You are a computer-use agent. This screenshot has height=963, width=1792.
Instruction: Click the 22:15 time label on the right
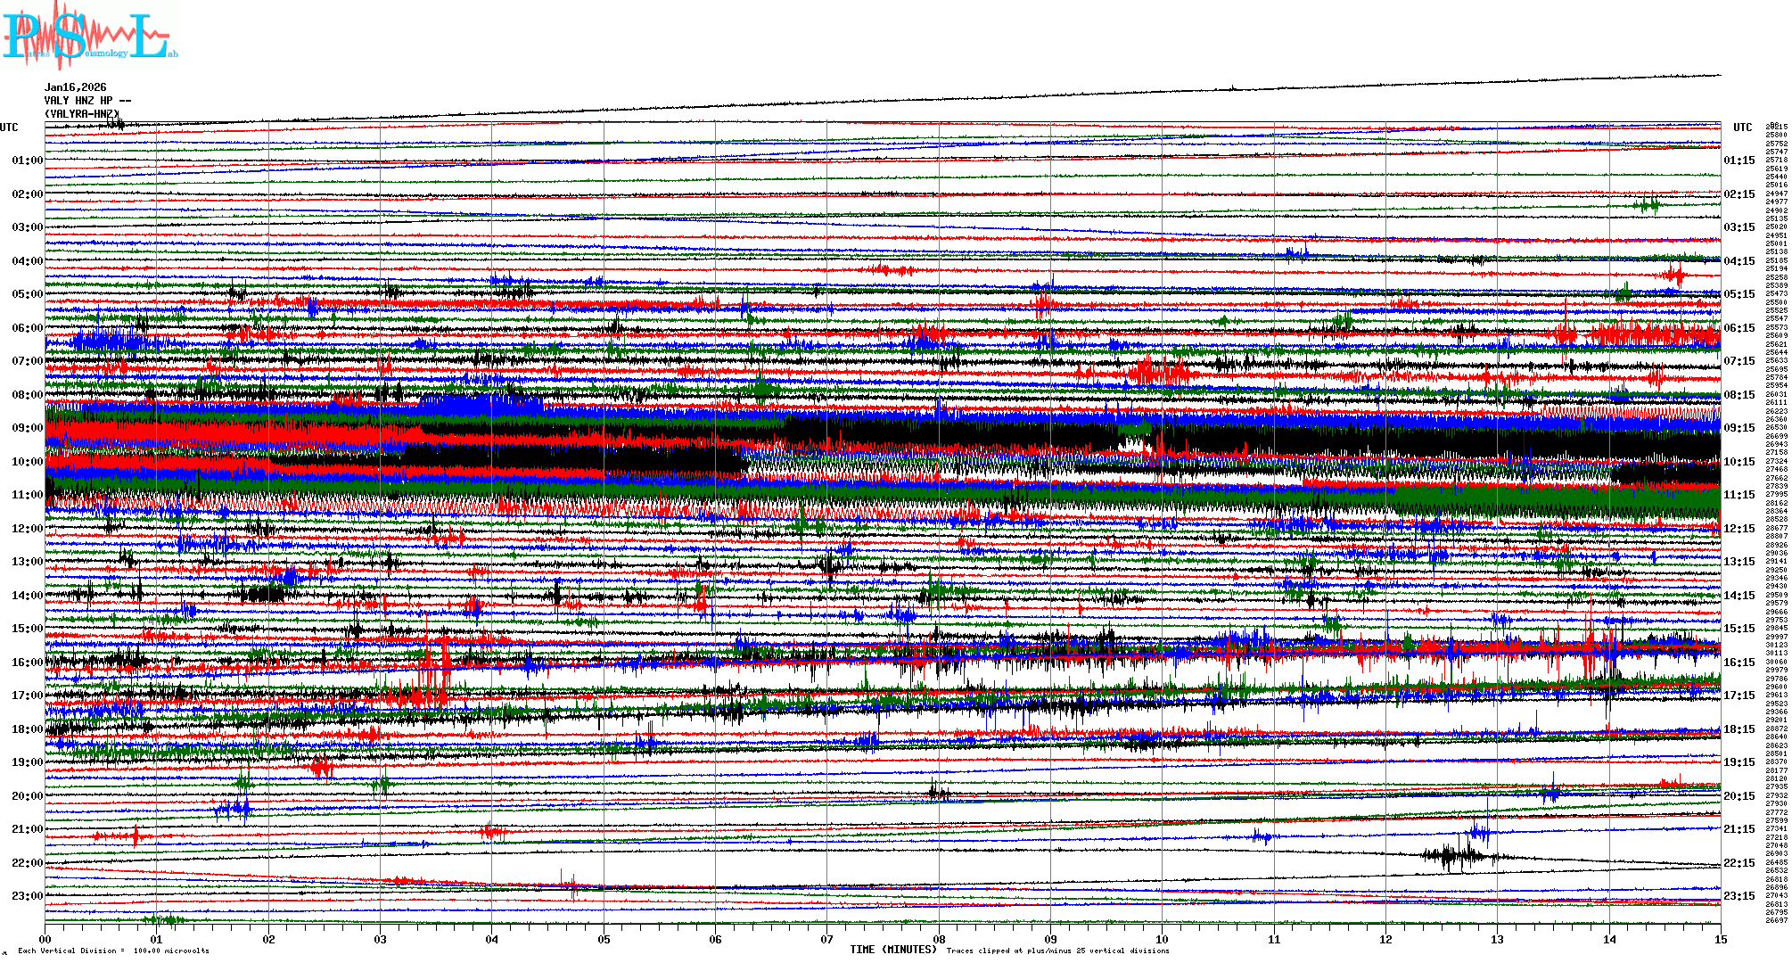(1739, 863)
